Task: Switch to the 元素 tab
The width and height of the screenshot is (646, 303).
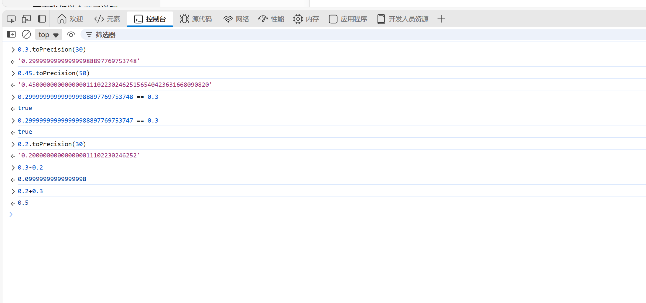Action: 107,19
